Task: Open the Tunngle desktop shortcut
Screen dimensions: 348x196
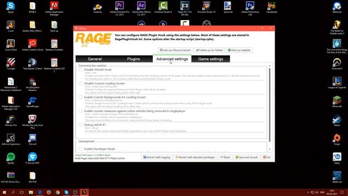Action: click(x=11, y=64)
